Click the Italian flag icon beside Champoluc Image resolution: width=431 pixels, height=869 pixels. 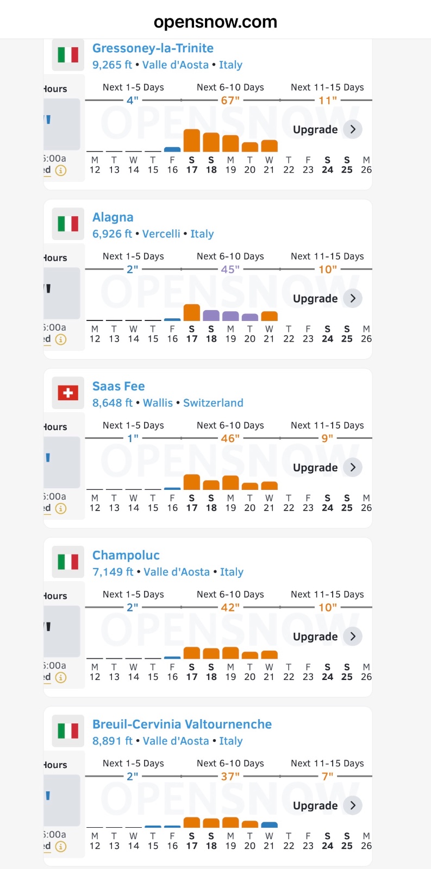(x=68, y=562)
